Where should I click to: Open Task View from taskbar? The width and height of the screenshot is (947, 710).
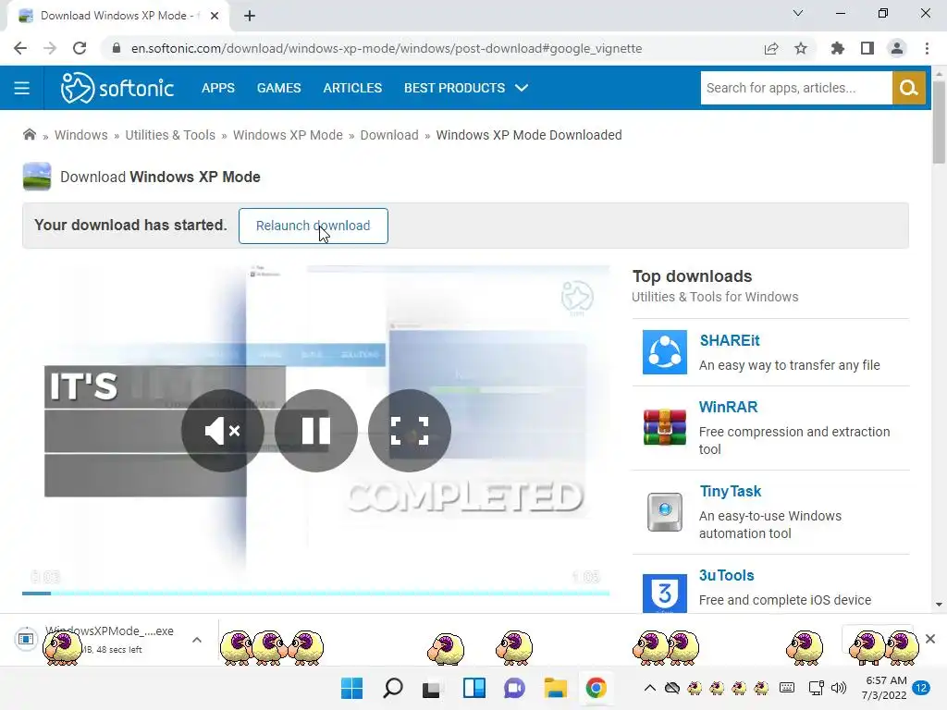tap(431, 689)
